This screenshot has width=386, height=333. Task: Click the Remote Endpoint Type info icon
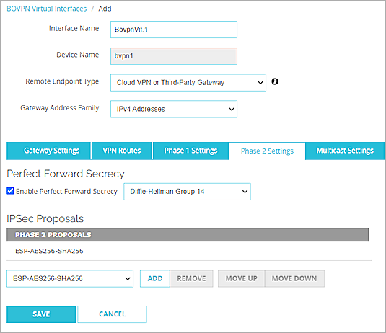click(275, 81)
